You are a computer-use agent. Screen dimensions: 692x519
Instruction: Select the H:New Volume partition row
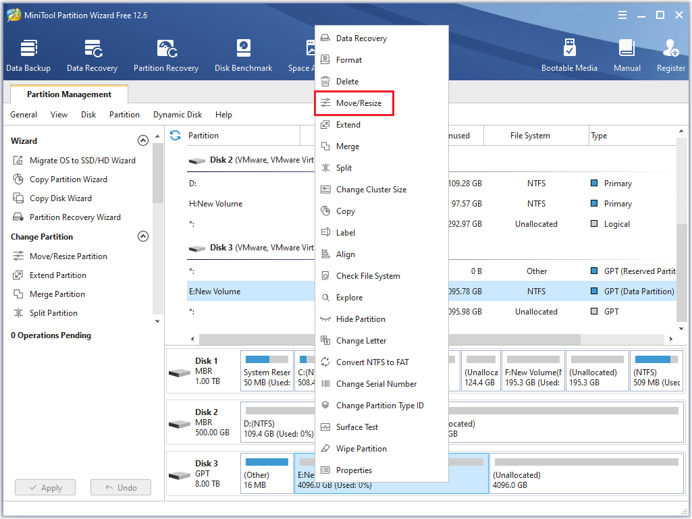tap(431, 204)
